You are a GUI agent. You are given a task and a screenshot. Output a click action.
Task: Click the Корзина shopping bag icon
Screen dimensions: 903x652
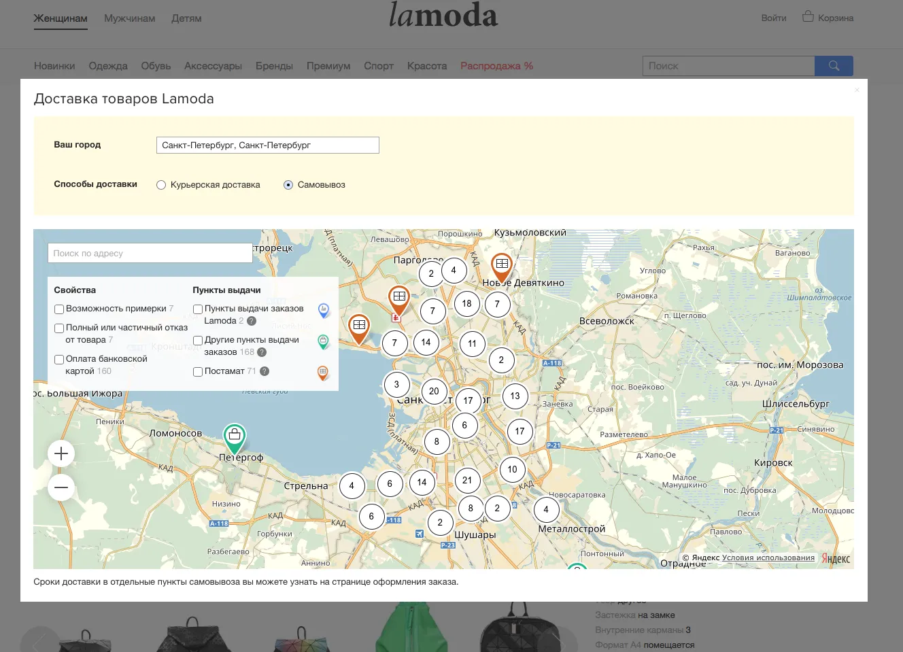[808, 16]
